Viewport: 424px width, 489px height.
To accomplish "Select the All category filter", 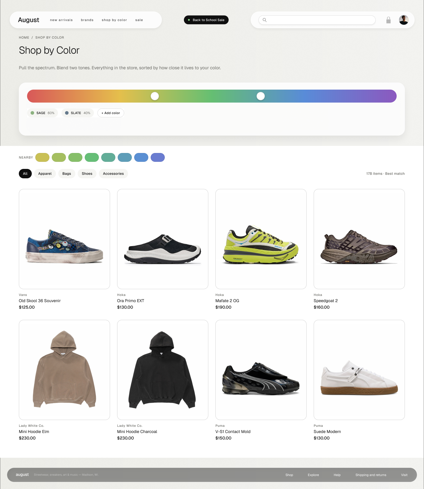I will pos(25,174).
